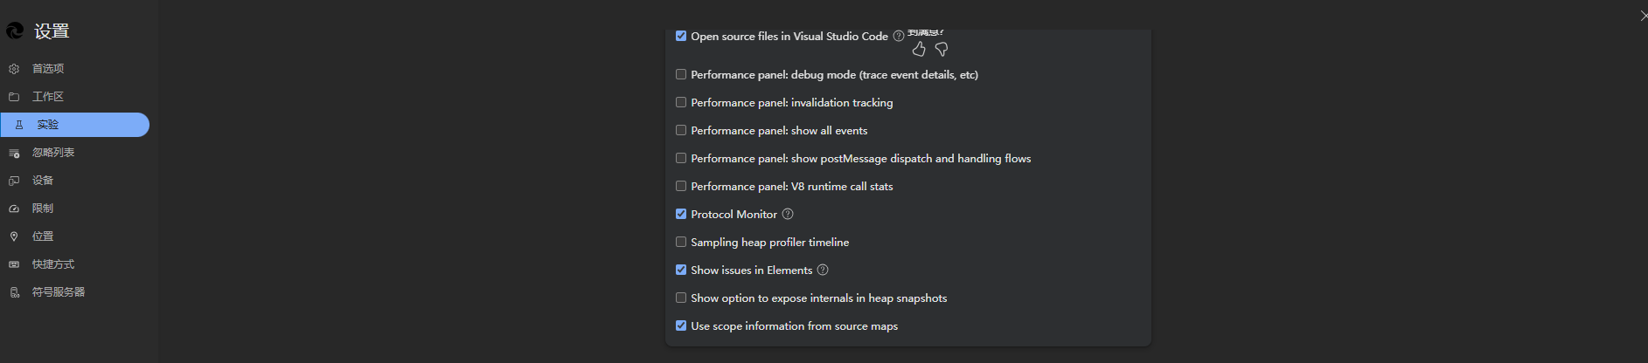Click the folder icon beside 工作区

[14, 97]
